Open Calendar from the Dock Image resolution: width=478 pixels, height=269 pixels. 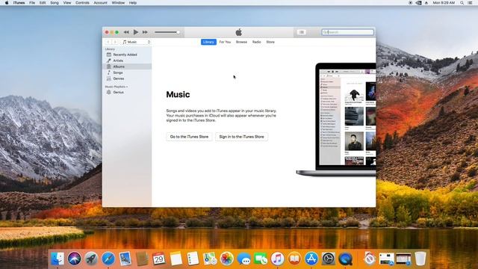(159, 259)
